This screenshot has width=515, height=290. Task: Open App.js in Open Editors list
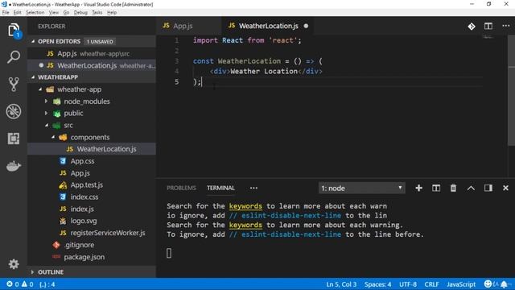tap(92, 54)
